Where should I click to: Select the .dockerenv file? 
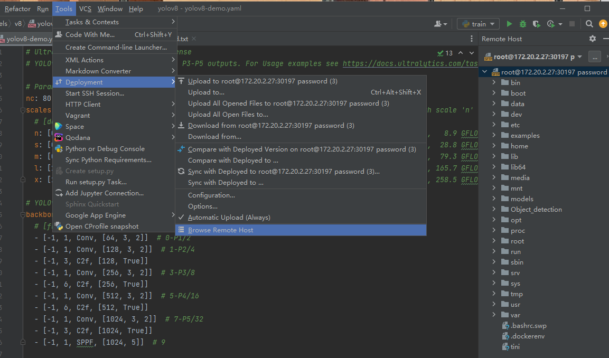click(528, 336)
